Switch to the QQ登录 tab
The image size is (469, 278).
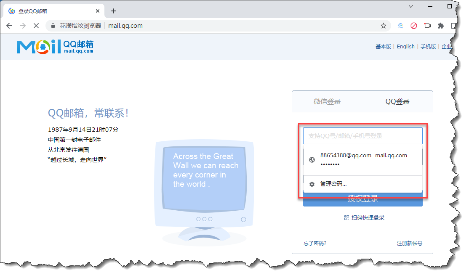[397, 102]
